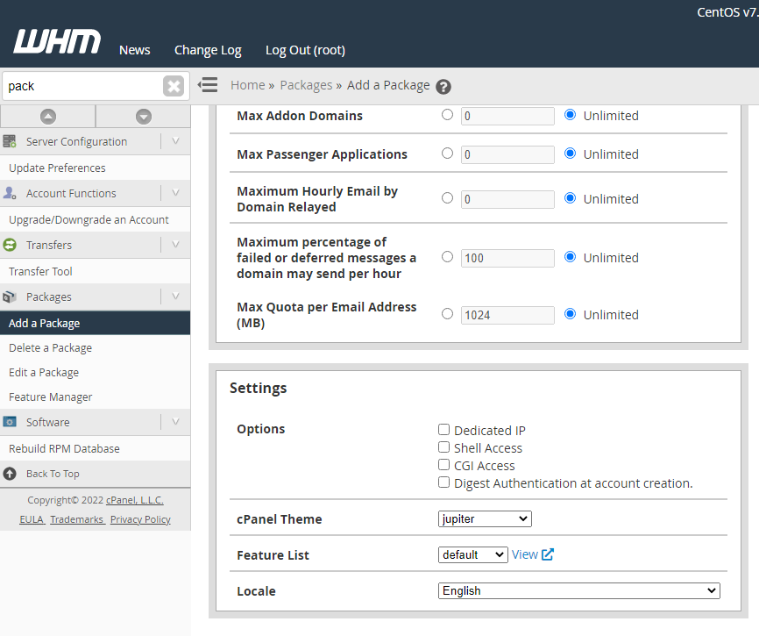Tick the CGI Access checkbox
Screen dimensions: 759x636
[444, 465]
